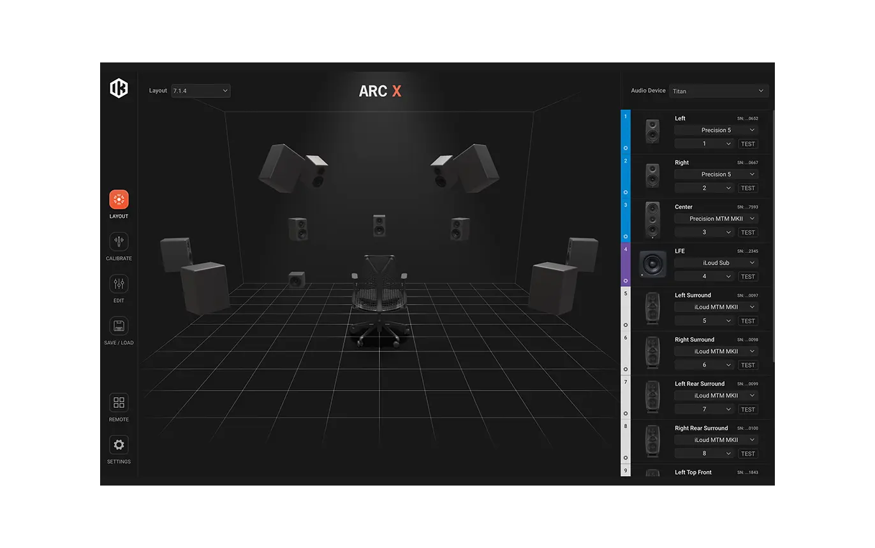This screenshot has width=875, height=548.
Task: Open the LFE output channel 4 dropdown
Action: pyautogui.click(x=705, y=277)
